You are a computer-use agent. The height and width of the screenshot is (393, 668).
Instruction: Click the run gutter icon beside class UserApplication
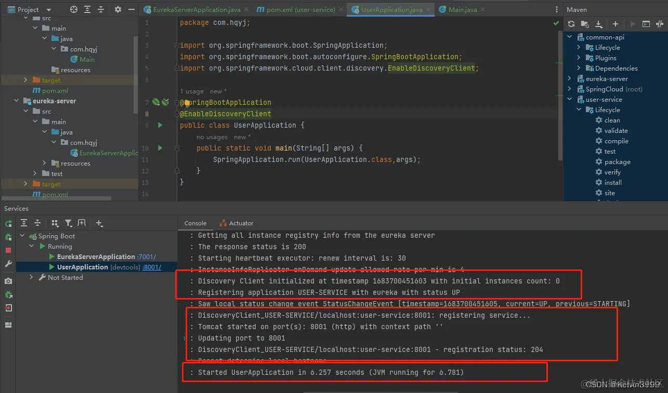click(160, 125)
